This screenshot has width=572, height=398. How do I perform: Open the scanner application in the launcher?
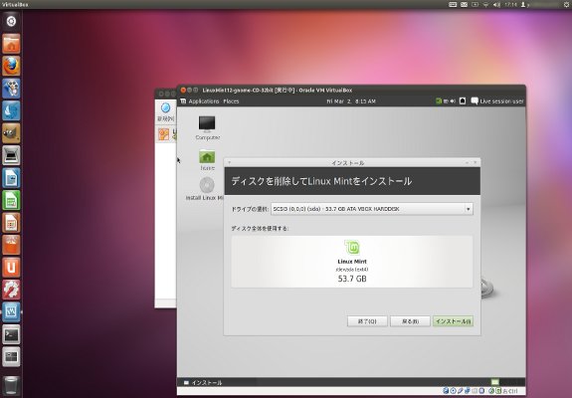[11, 155]
